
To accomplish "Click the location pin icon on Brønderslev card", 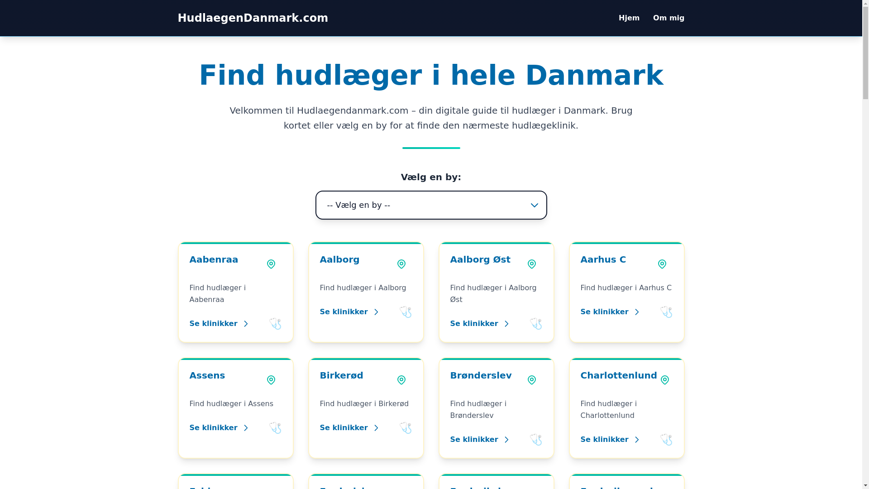I will point(532,380).
